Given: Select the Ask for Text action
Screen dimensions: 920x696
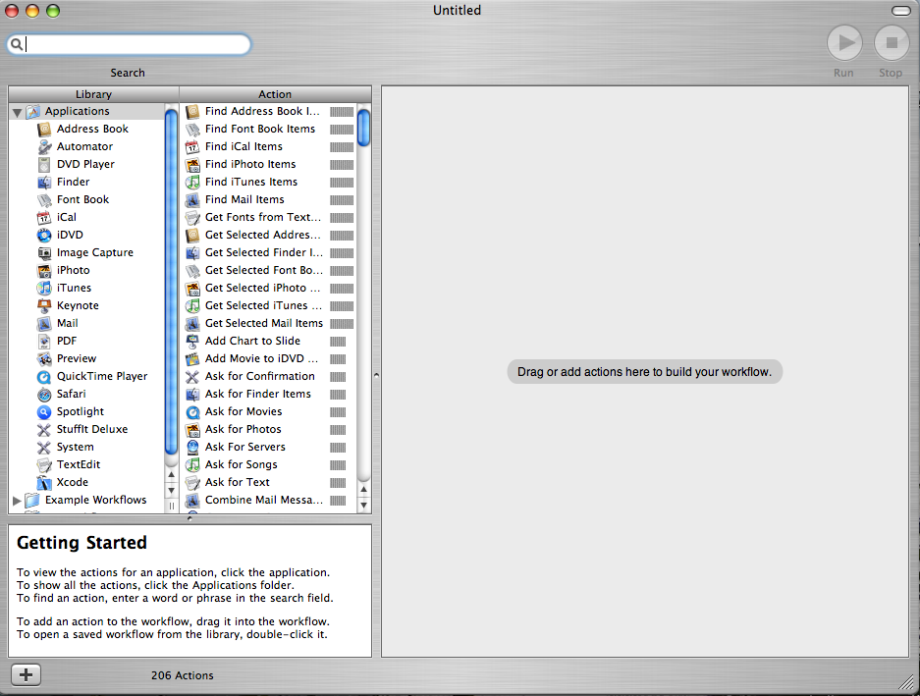Looking at the screenshot, I should click(269, 482).
